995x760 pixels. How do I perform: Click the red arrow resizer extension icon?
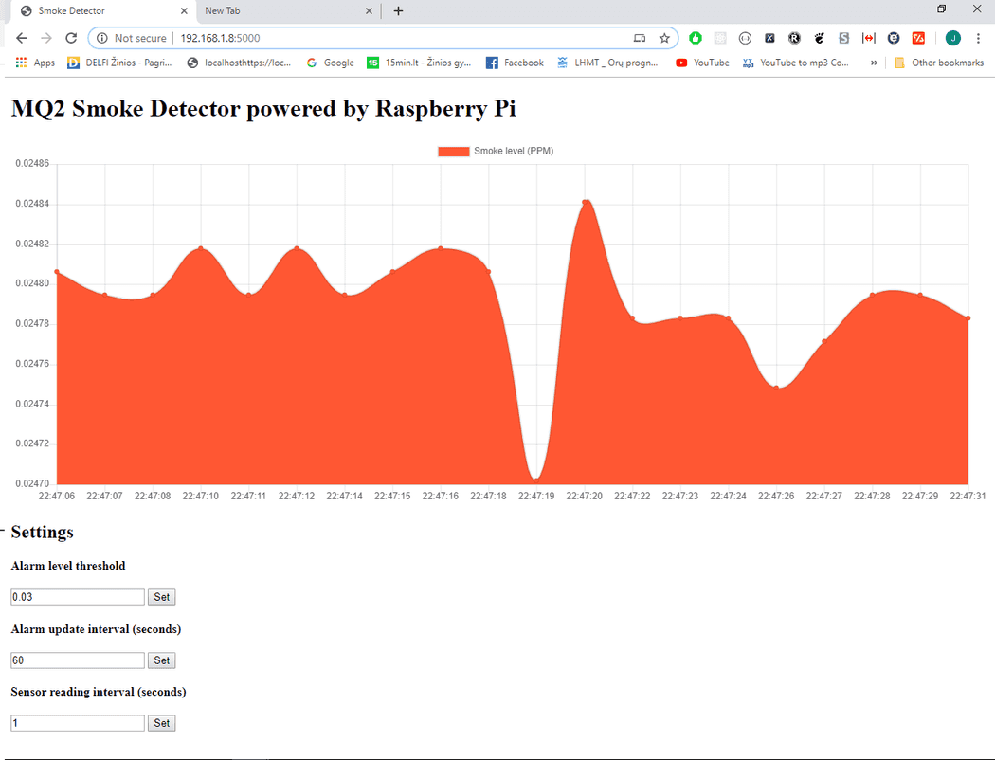[x=869, y=38]
